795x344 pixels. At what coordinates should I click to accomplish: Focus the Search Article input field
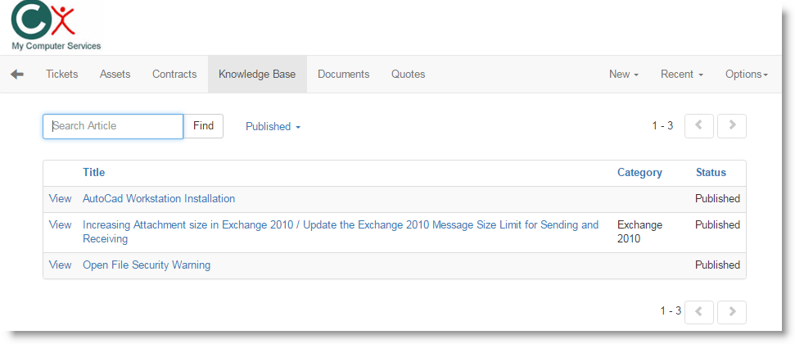(x=113, y=126)
